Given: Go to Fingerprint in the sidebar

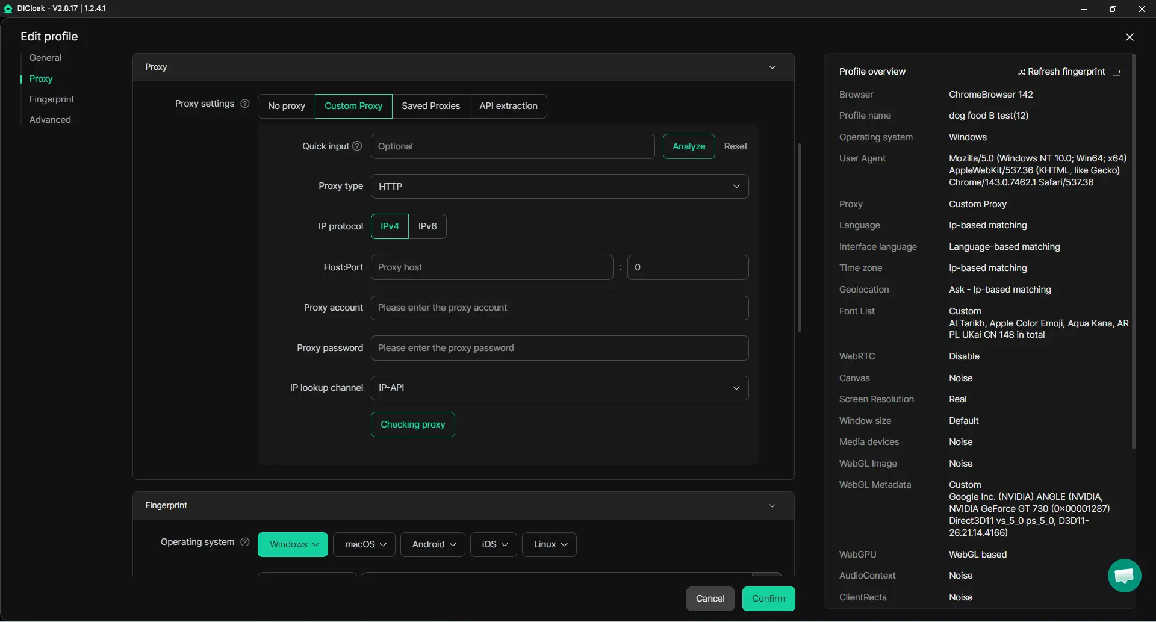Looking at the screenshot, I should click(52, 99).
